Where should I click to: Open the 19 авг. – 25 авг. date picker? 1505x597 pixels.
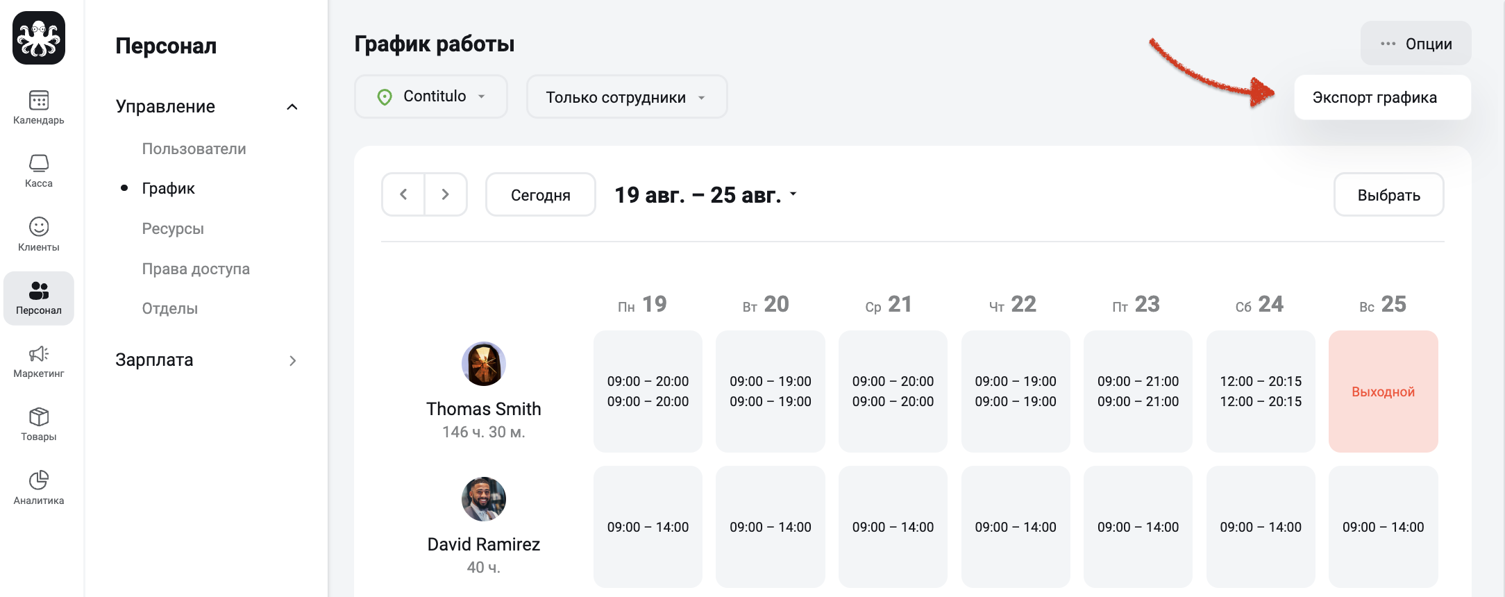[x=706, y=195]
